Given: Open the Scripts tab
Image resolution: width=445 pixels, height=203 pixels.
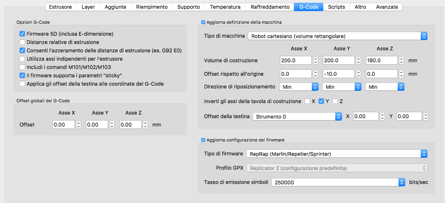Looking at the screenshot, I should 336,7.
